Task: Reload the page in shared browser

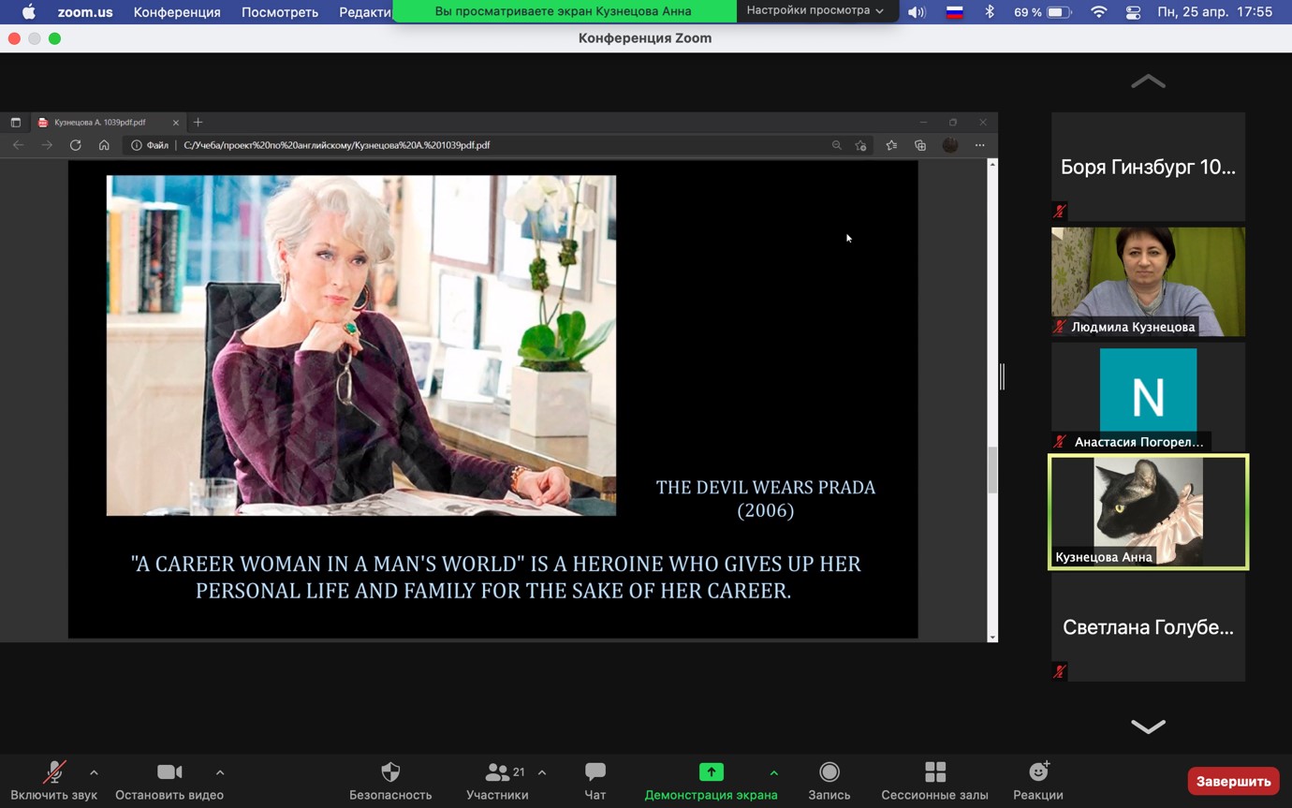Action: click(76, 145)
